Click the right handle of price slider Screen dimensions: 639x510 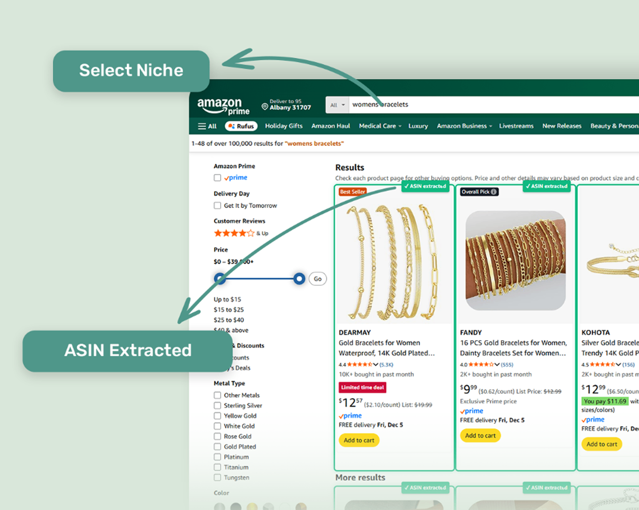tap(299, 279)
